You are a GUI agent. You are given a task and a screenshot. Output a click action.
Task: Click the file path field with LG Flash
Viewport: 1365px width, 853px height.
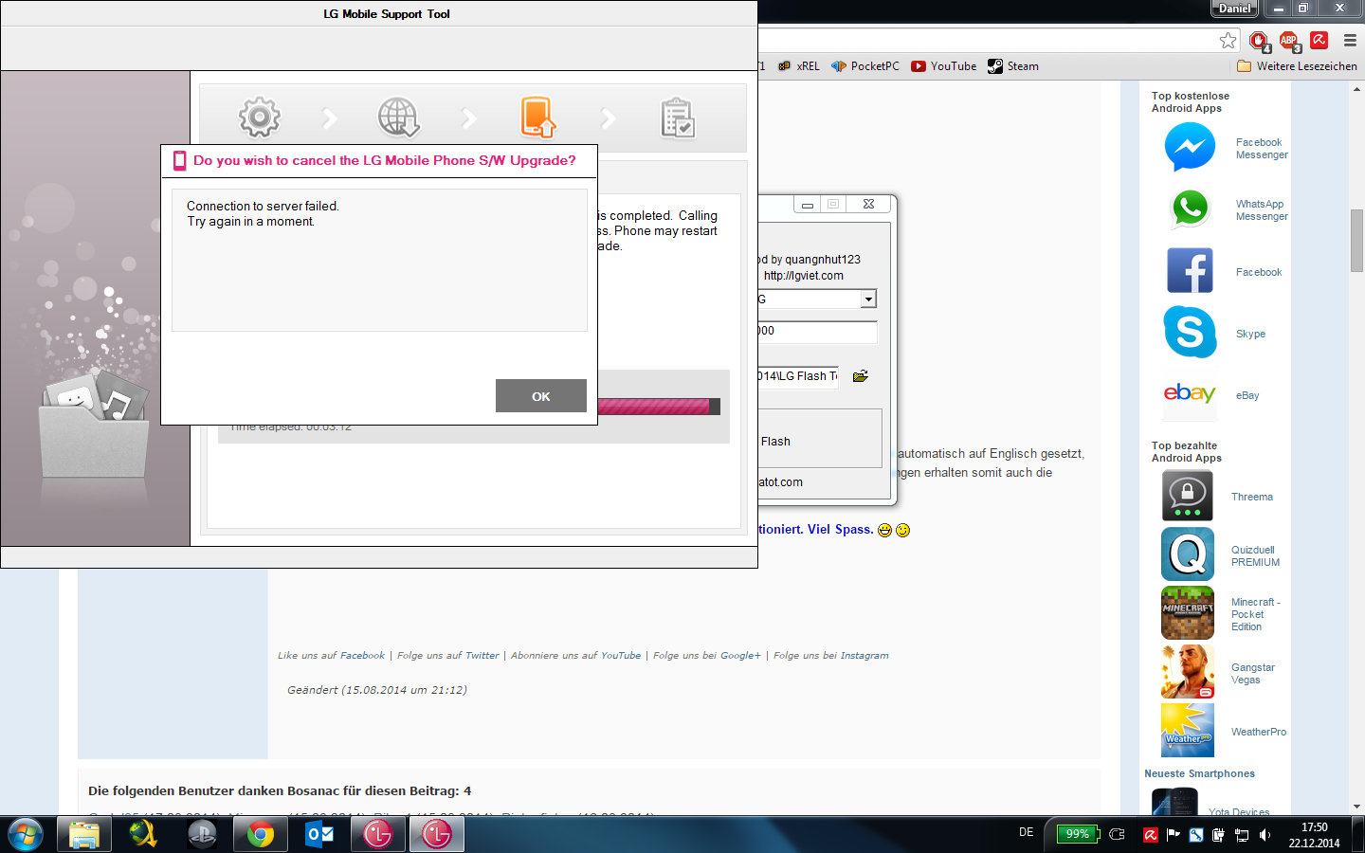pos(798,376)
